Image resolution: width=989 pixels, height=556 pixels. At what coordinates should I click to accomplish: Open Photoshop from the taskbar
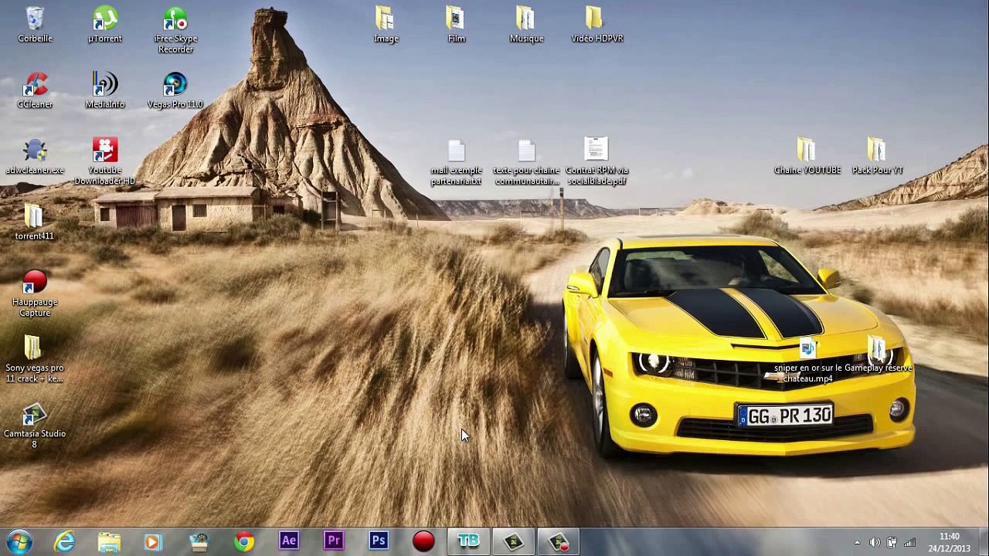pos(379,541)
